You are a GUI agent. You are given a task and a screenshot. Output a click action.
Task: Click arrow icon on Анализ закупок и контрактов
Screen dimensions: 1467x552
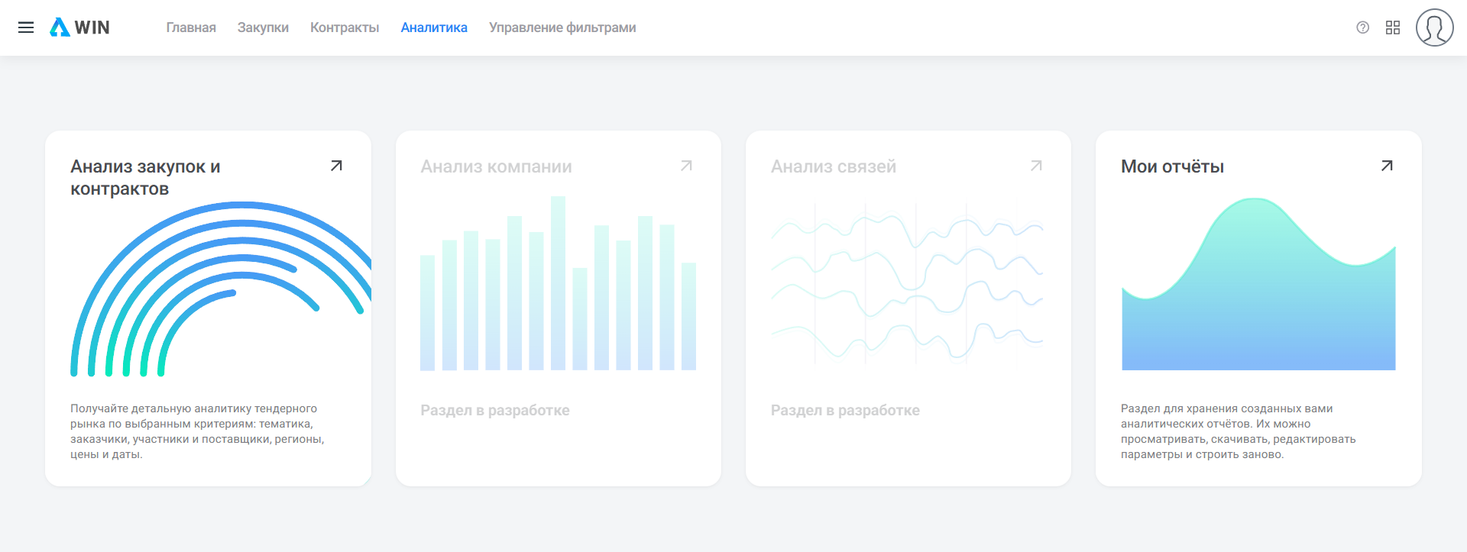[336, 166]
